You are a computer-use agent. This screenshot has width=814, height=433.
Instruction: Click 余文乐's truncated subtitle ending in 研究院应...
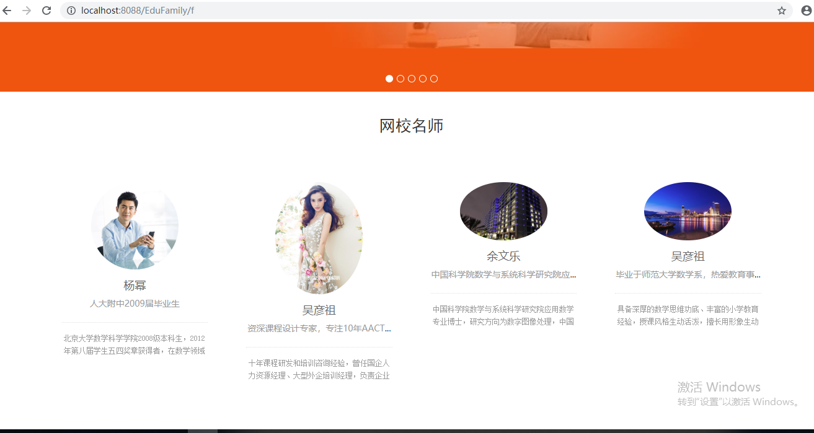click(503, 274)
